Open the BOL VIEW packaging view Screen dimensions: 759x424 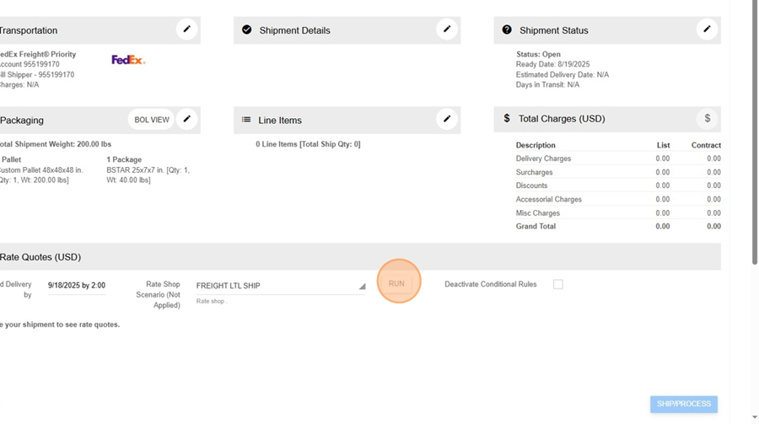[152, 120]
